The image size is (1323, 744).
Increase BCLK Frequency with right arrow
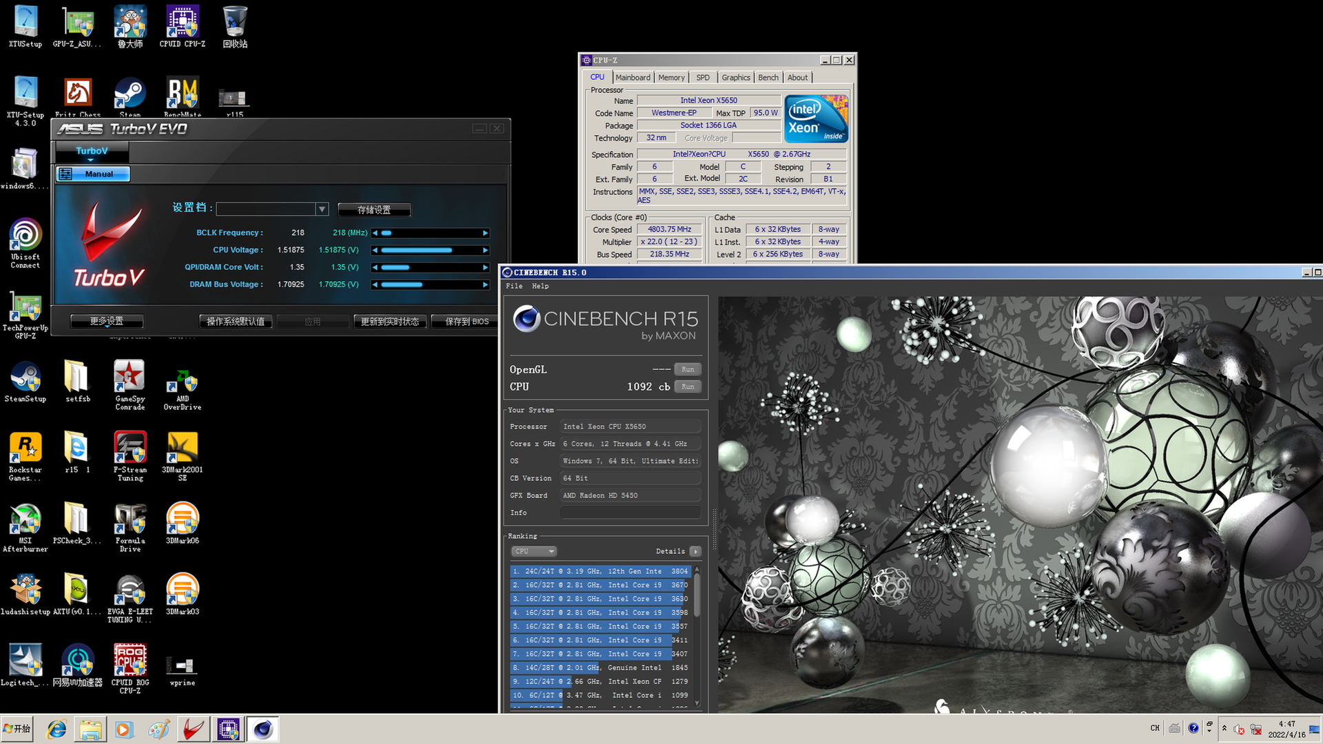(485, 233)
